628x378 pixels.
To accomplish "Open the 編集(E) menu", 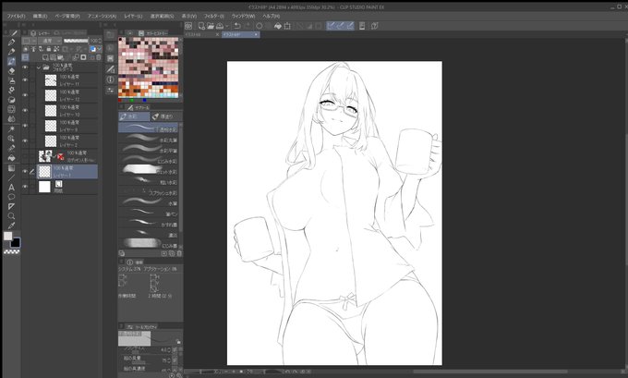I will tap(40, 16).
